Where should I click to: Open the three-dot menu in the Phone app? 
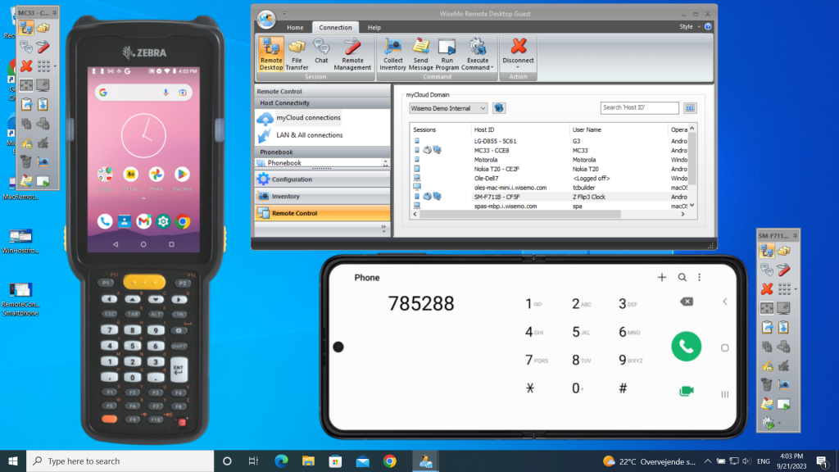(x=699, y=278)
